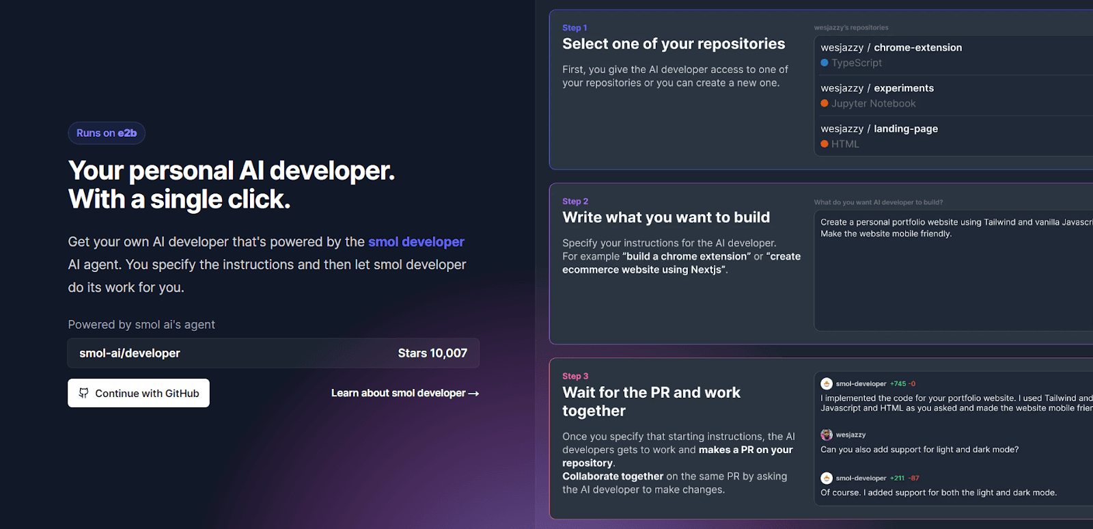Click the 'What do you want AI developer to build?' label
Image resolution: width=1093 pixels, height=529 pixels.
point(878,202)
